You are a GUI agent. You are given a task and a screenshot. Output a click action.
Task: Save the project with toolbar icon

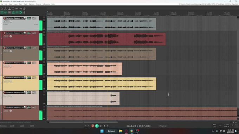9,9
